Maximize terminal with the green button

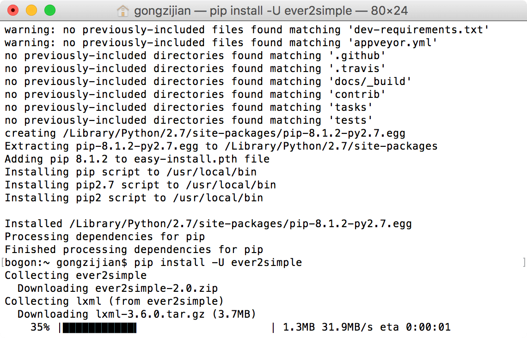[50, 11]
